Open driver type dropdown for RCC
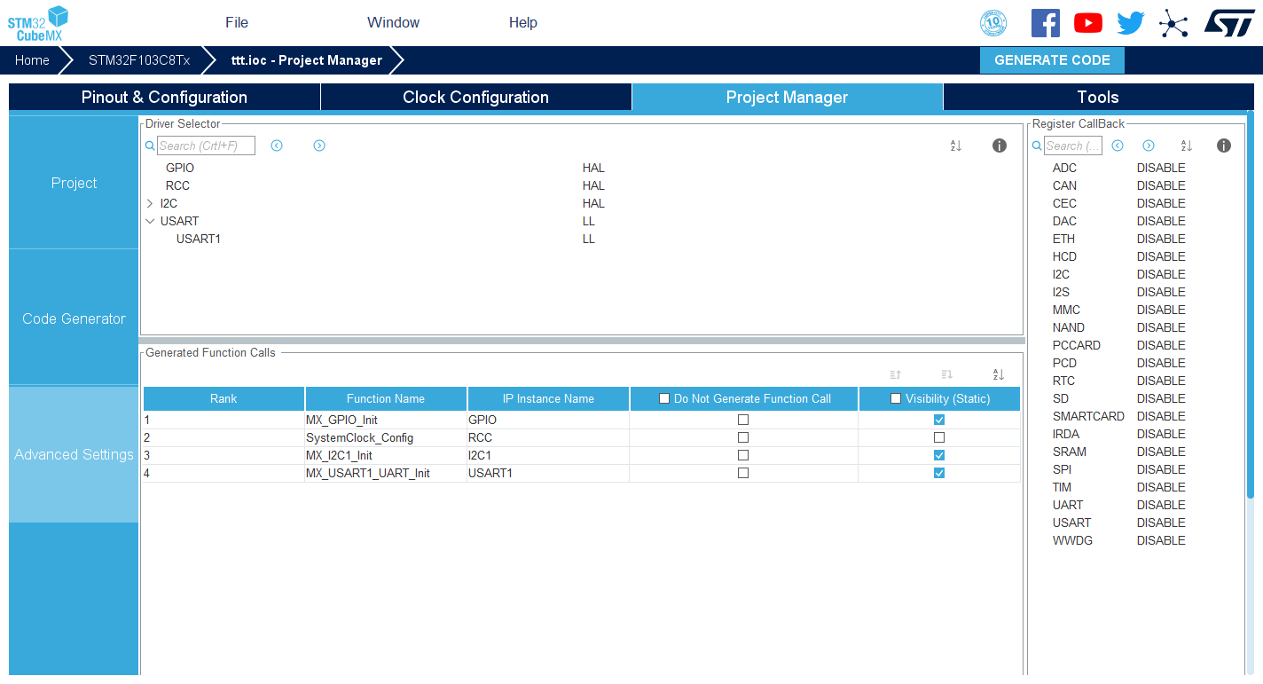1263x684 pixels. (593, 185)
